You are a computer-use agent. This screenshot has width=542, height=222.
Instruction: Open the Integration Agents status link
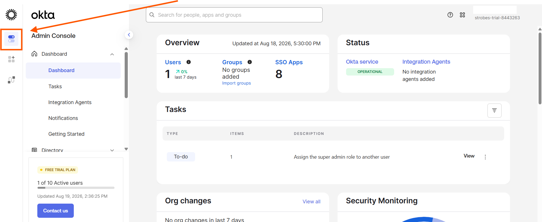point(426,62)
